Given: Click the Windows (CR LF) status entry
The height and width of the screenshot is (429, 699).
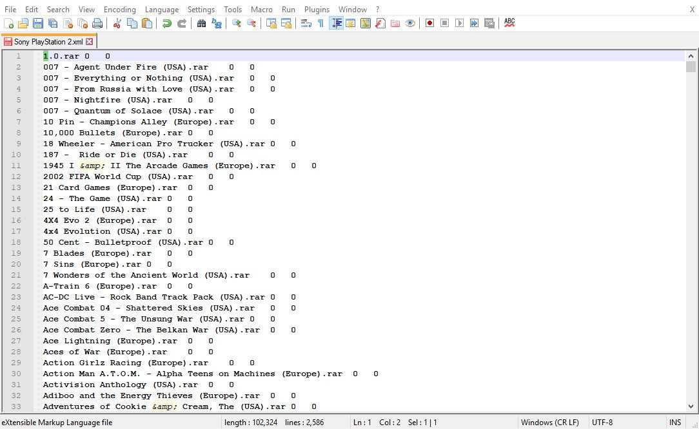Looking at the screenshot, I should [549, 423].
